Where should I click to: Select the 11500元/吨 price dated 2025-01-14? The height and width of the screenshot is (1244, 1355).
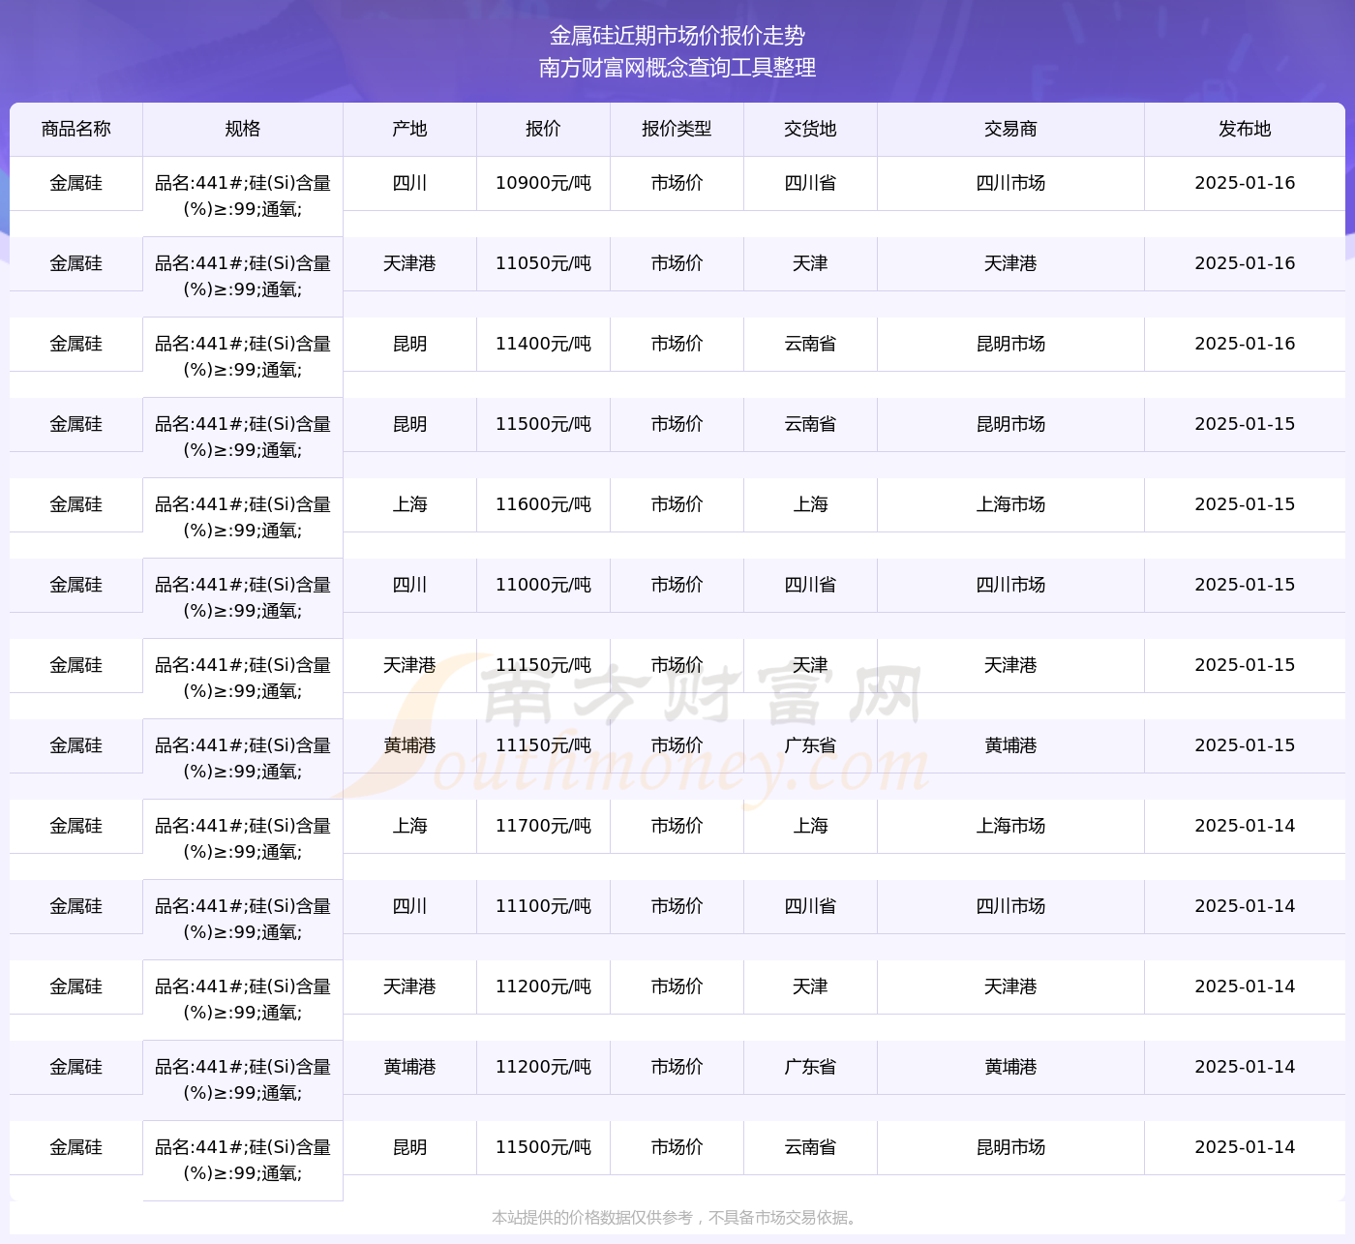[544, 1147]
